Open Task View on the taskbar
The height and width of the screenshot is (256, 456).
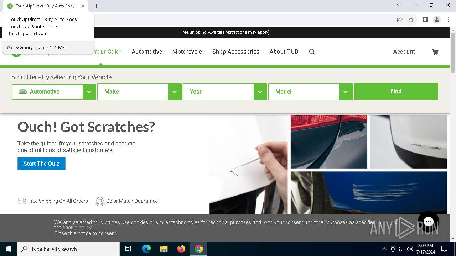pos(128,249)
